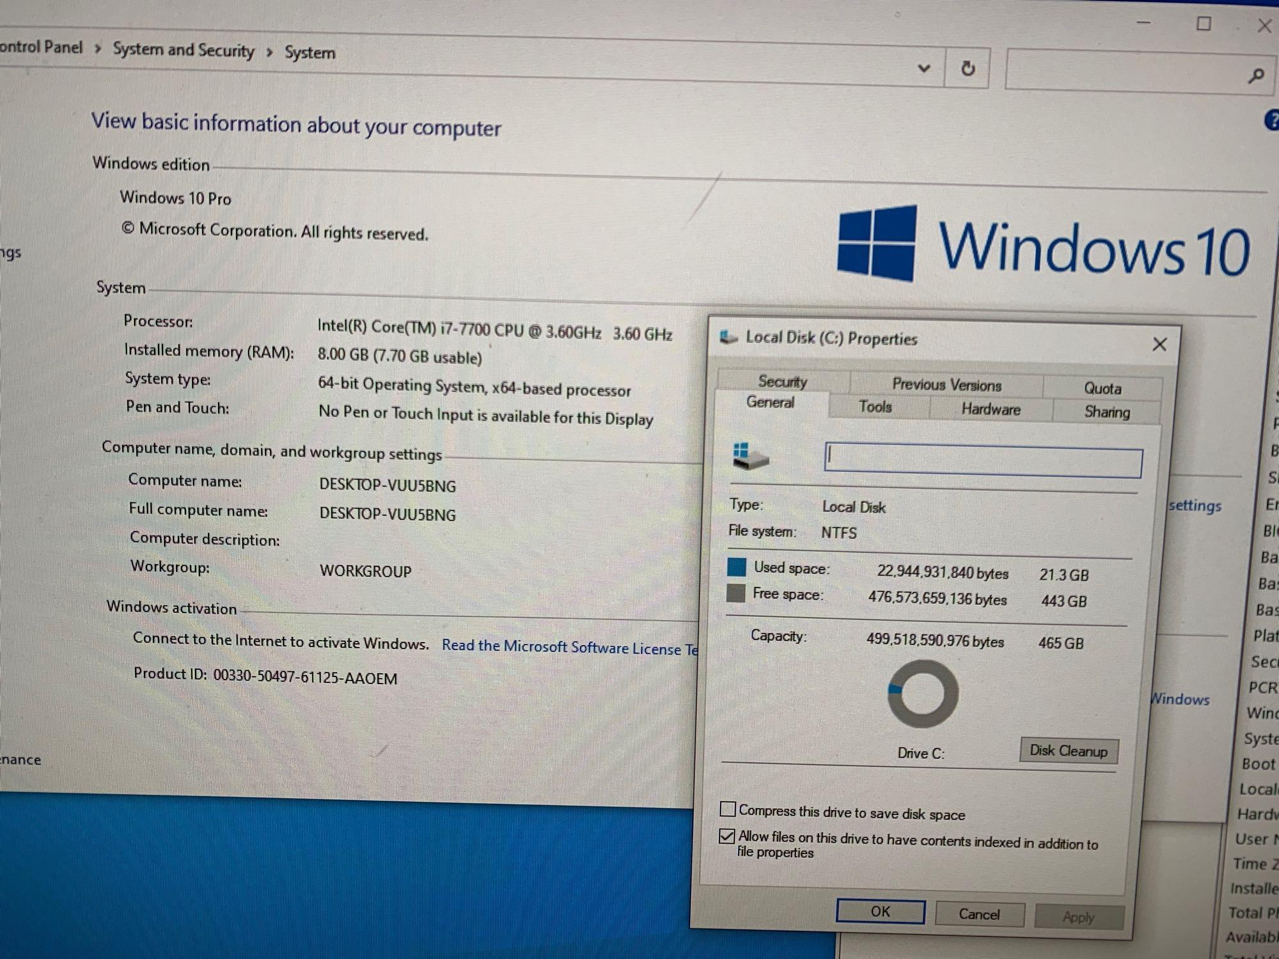
Task: Open the blue help question mark icon
Action: click(1272, 120)
